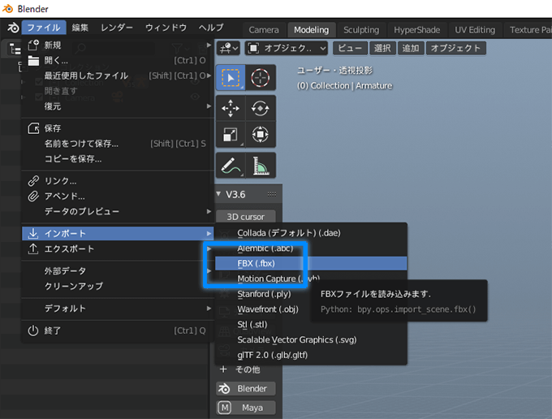Switch to the Camera workspace tab
The width and height of the screenshot is (552, 419).
[x=264, y=30]
